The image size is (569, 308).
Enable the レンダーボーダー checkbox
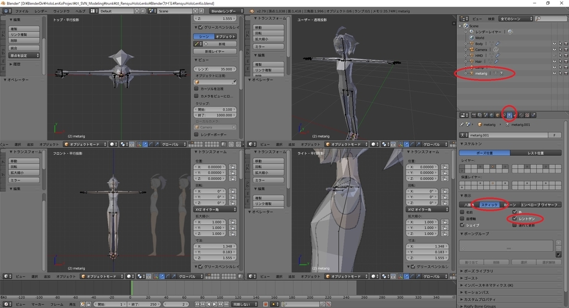196,134
